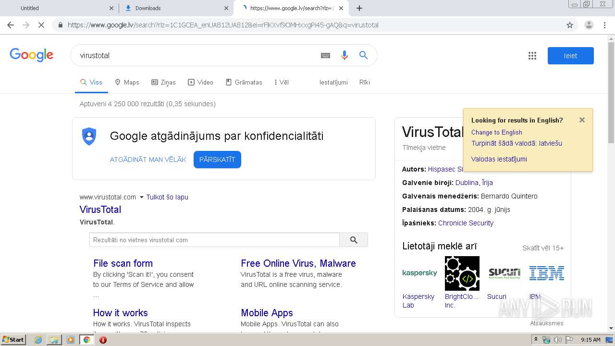Click Tulkot šo lapu link
The width and height of the screenshot is (615, 346).
167,197
